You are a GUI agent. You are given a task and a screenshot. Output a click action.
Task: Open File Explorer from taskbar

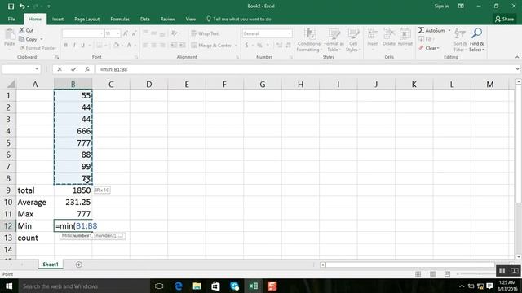click(197, 286)
